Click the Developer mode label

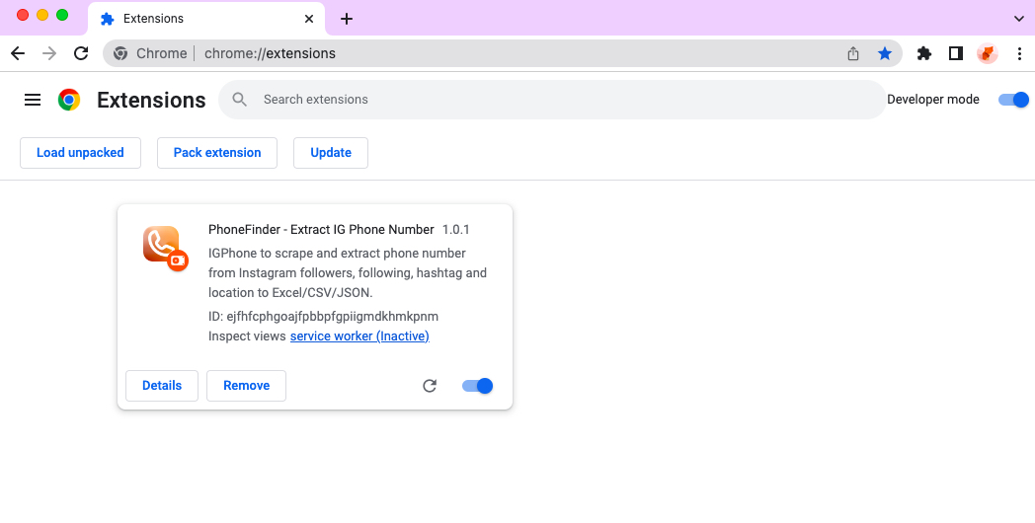[x=932, y=100]
